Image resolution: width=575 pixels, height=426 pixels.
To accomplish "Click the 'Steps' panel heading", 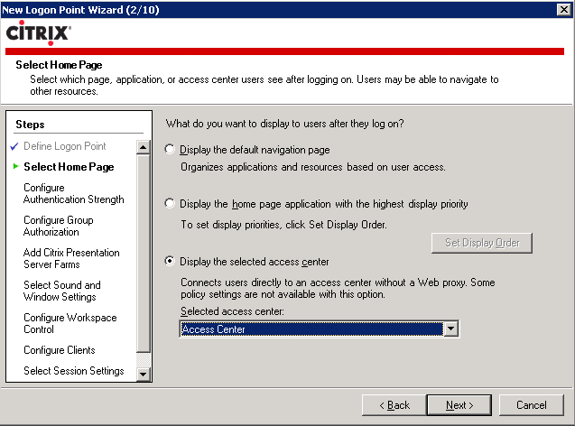I will [x=30, y=125].
